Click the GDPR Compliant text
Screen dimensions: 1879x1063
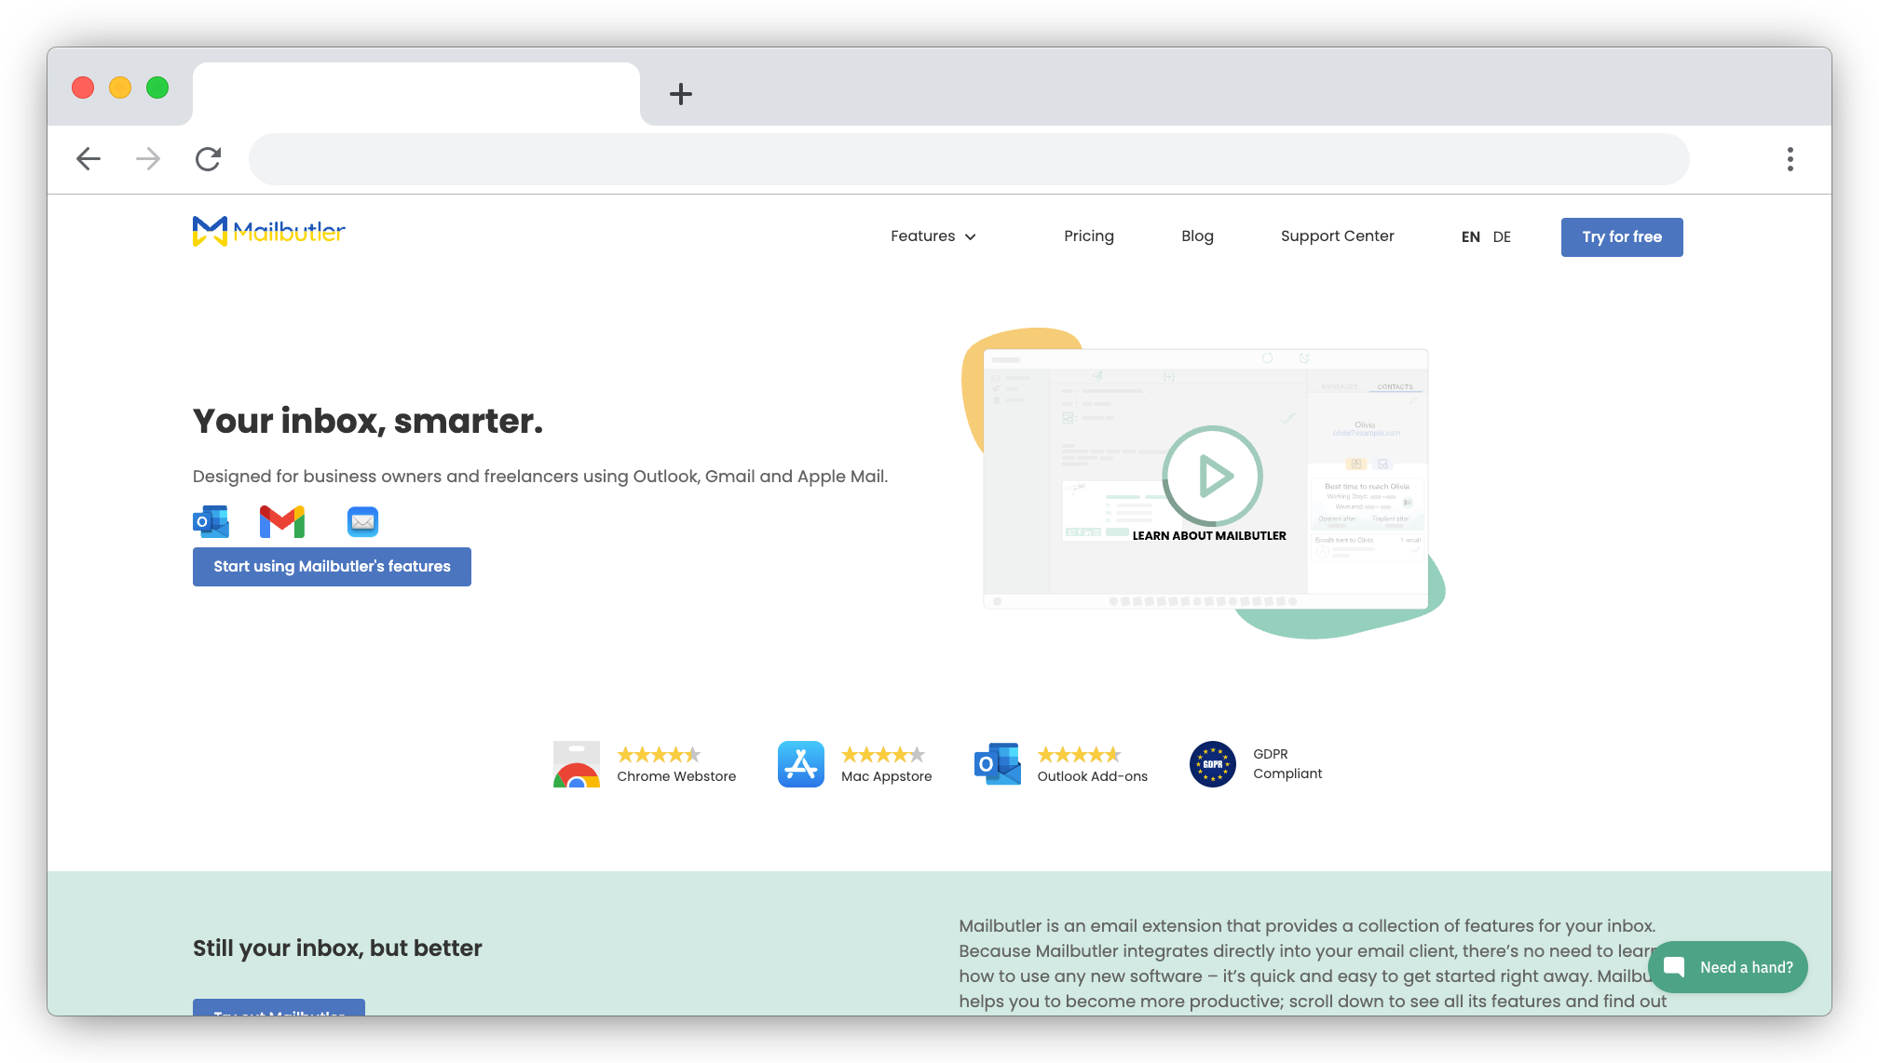1287,764
